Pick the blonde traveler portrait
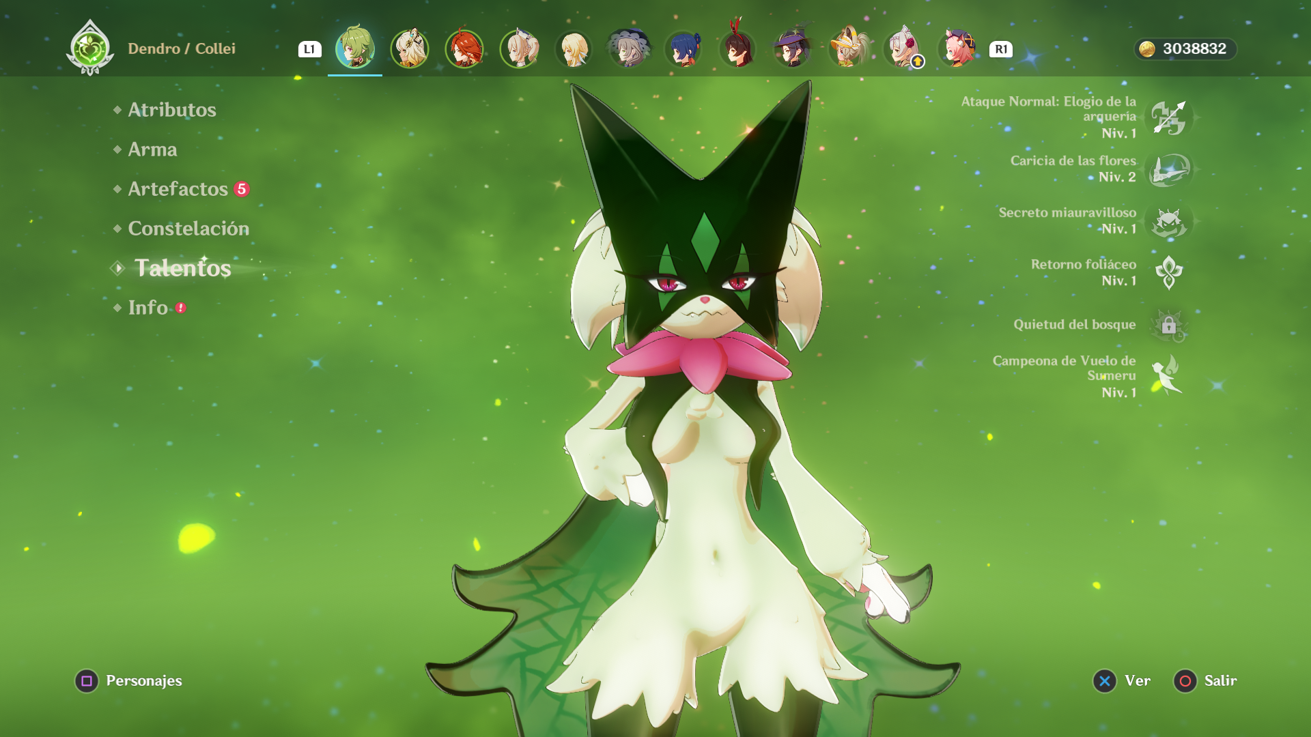Image resolution: width=1311 pixels, height=737 pixels. [574, 48]
